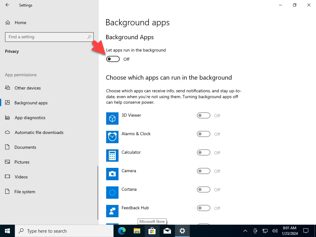Turn on Let apps run in the background

click(113, 59)
